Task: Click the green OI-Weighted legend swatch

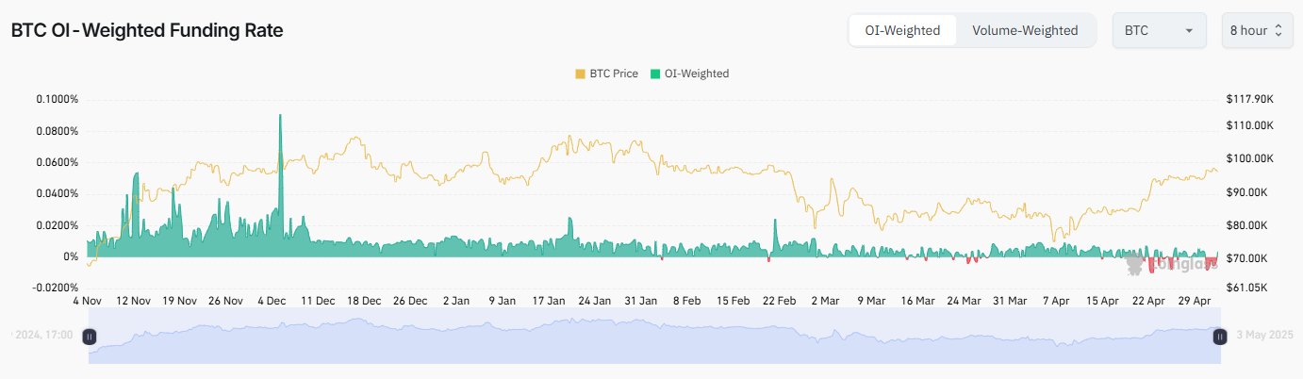Action: [655, 74]
